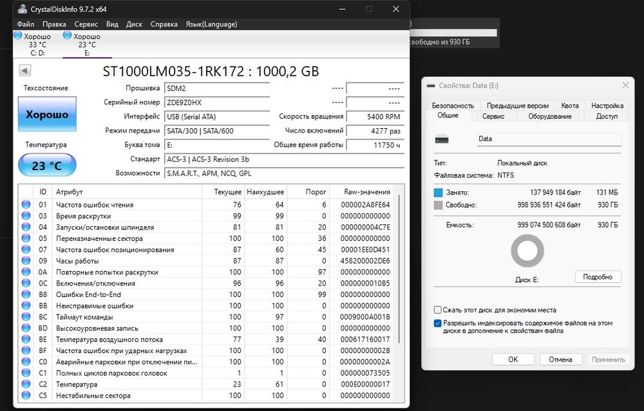
Task: Switch to Квота tab
Action: (x=570, y=106)
